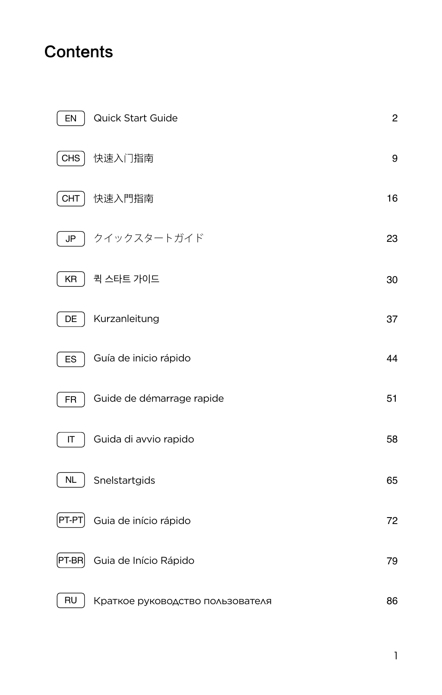Open Guia de Início Rápido Brazilian entry
Viewport: 442px width, 695px height.
[x=144, y=561]
